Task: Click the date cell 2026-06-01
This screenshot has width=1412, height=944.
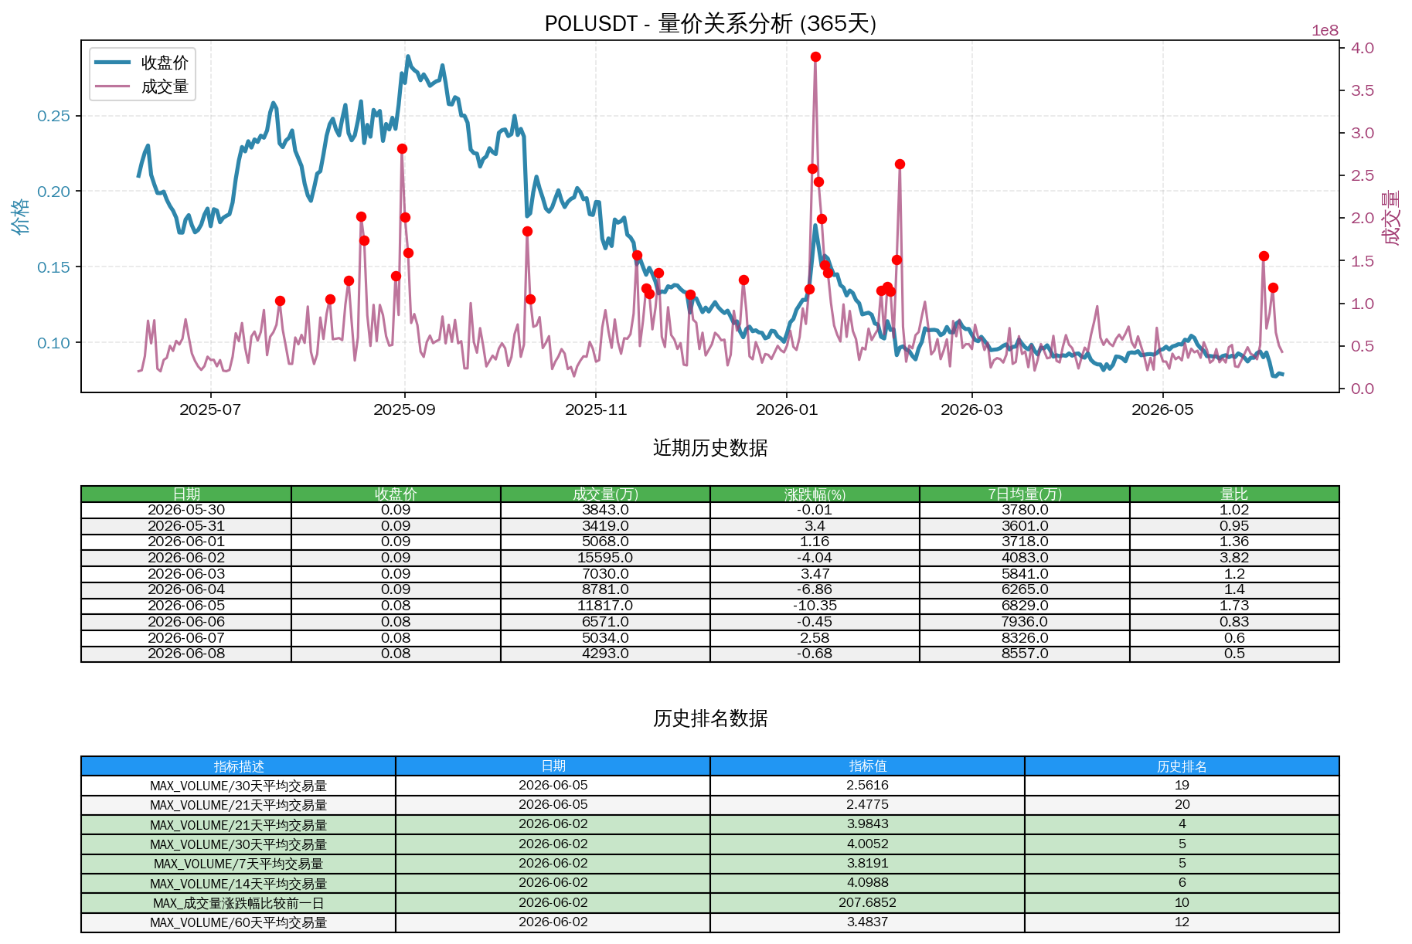Action: click(x=186, y=542)
